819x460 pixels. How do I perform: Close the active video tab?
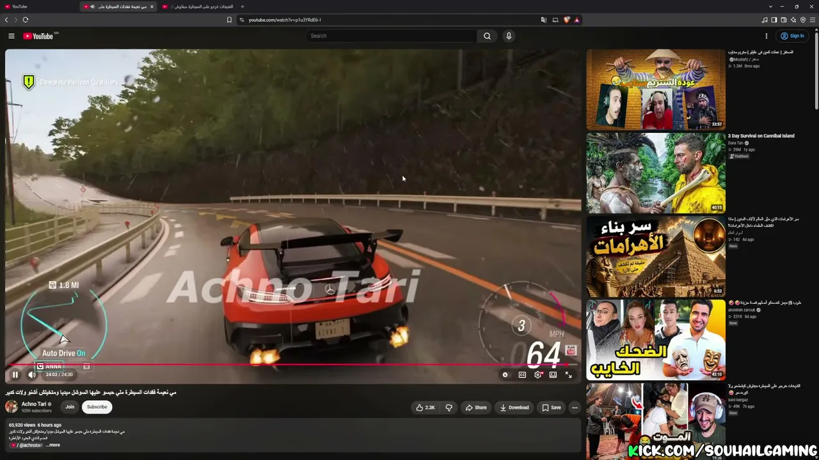click(x=152, y=6)
